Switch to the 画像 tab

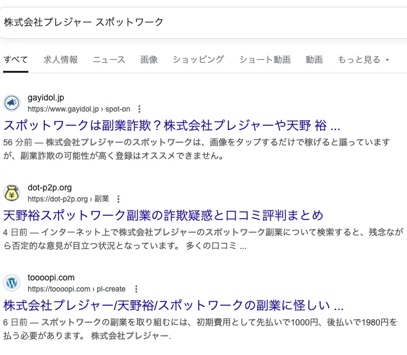[149, 60]
